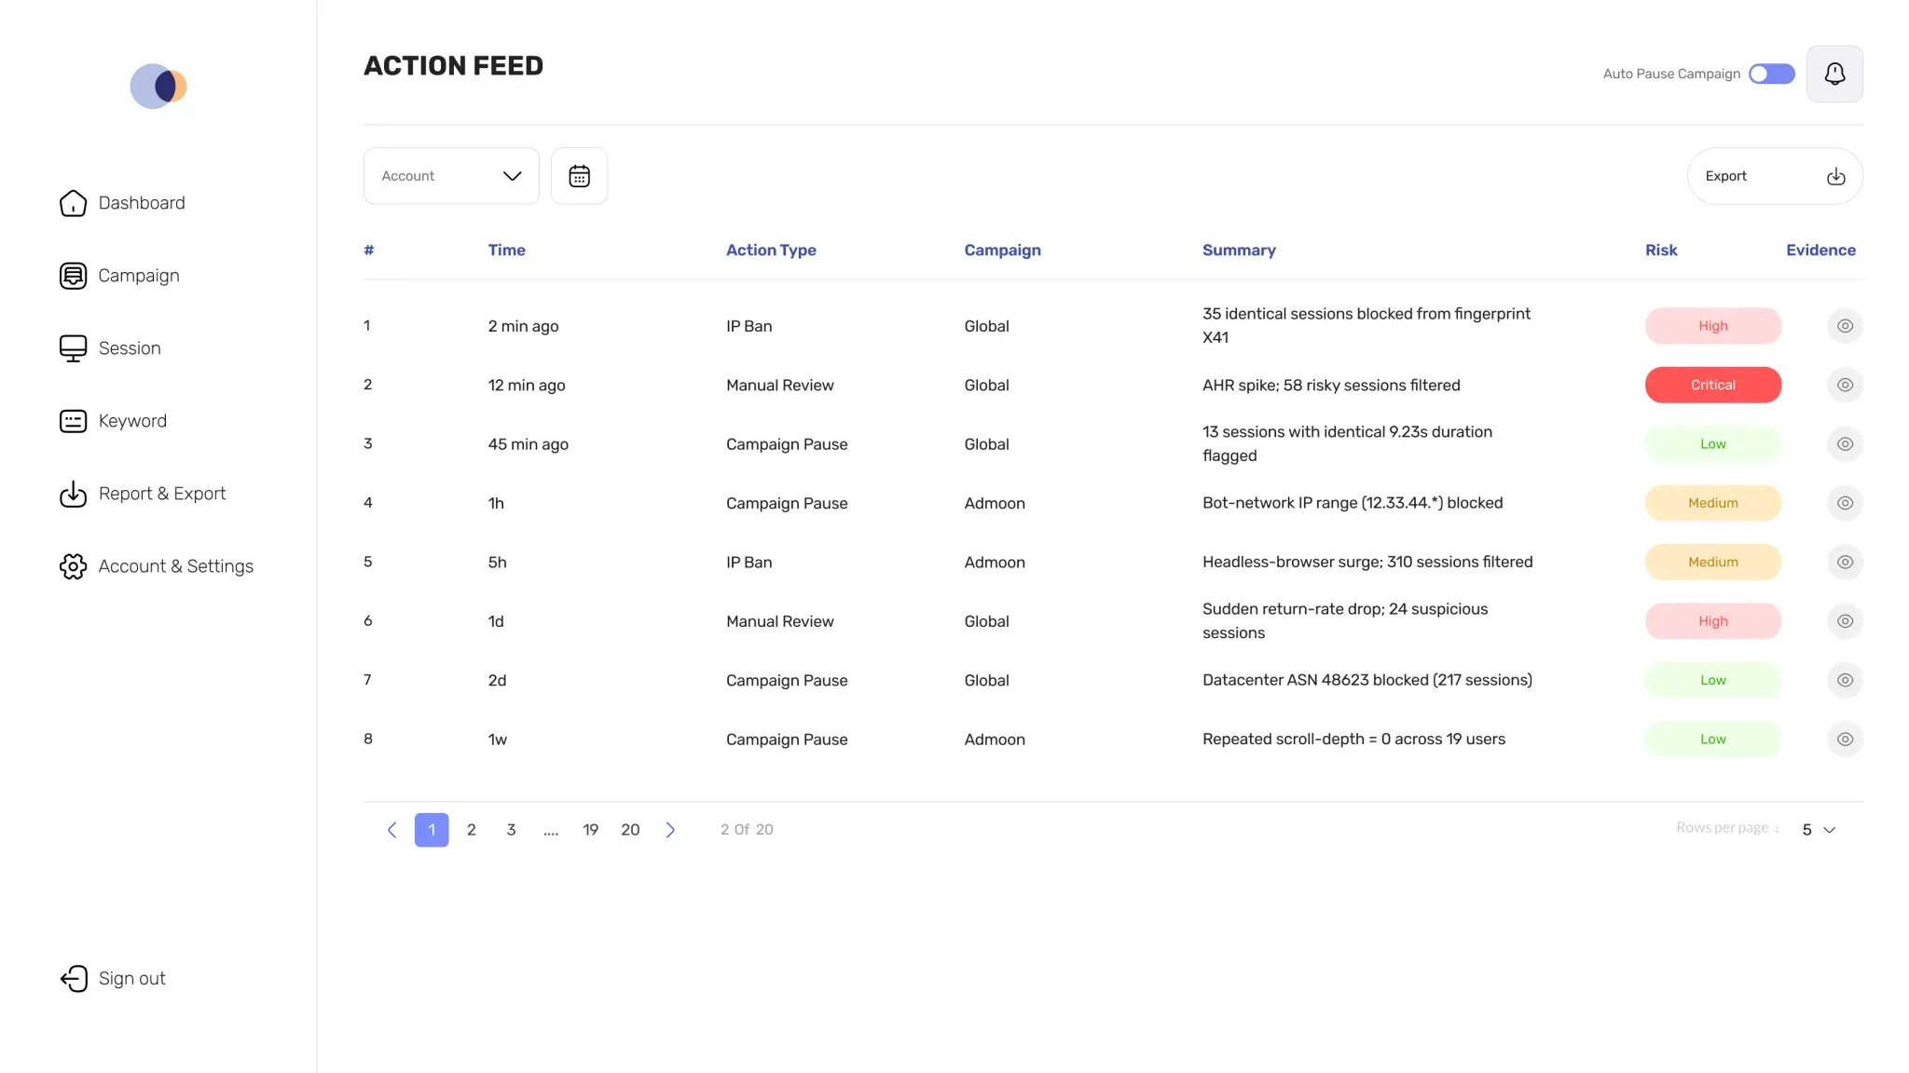View evidence for 35 identical sessions row
Viewport: 1909px width, 1073px height.
[1845, 326]
